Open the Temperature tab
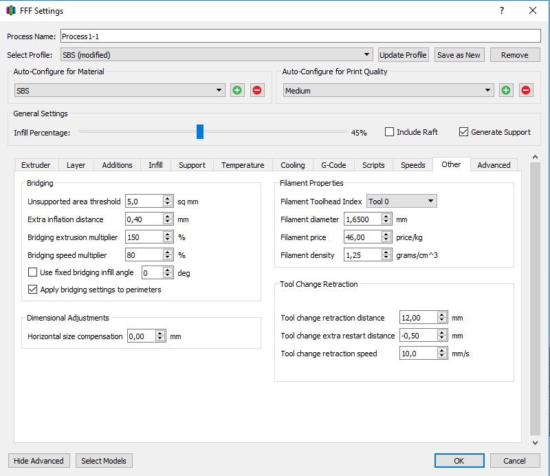Screen dimensions: 550x476 pos(243,165)
